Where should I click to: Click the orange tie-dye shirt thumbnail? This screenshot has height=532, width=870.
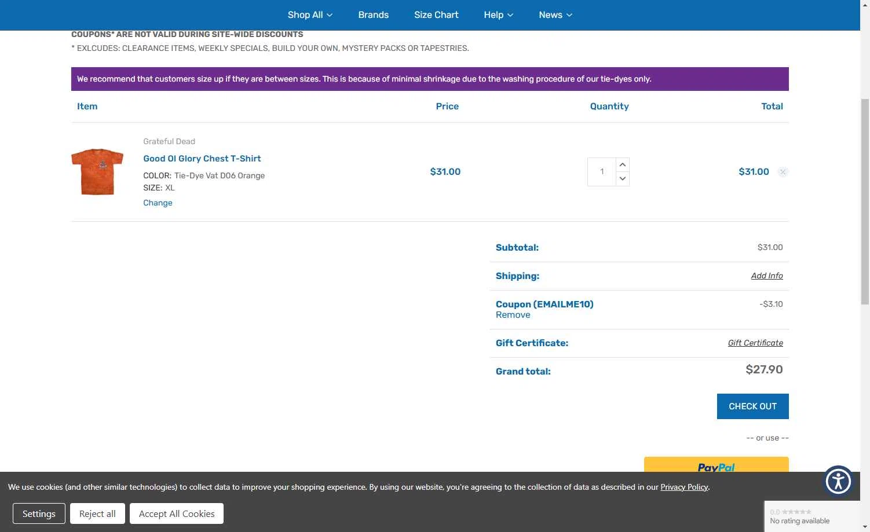tap(97, 172)
